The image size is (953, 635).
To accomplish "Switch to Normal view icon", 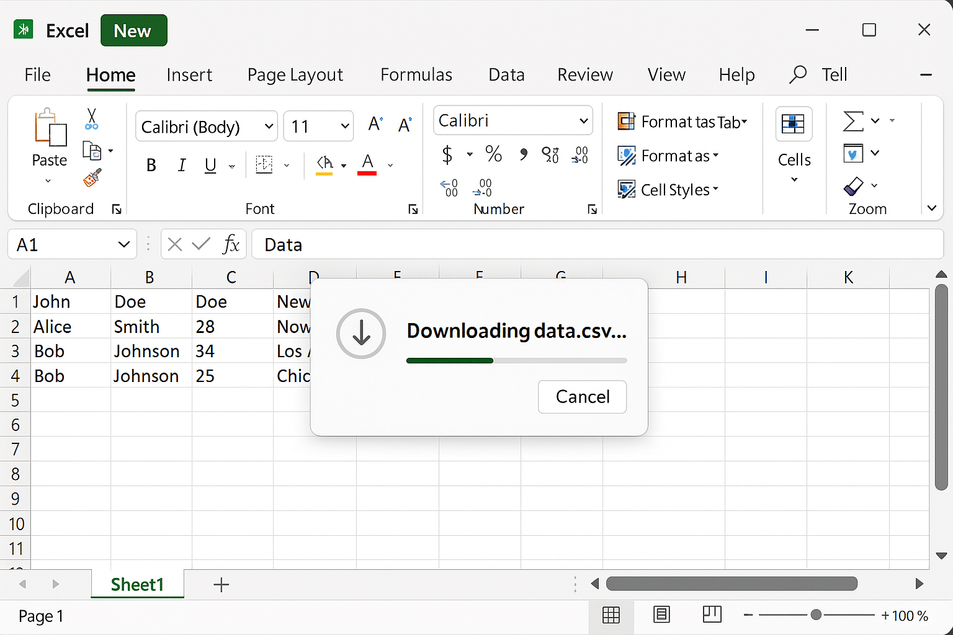I will click(611, 615).
